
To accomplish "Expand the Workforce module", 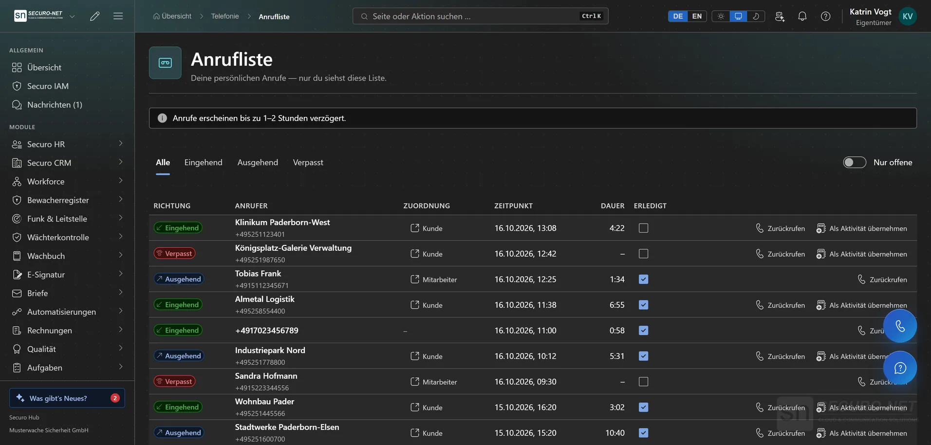I will [x=67, y=181].
